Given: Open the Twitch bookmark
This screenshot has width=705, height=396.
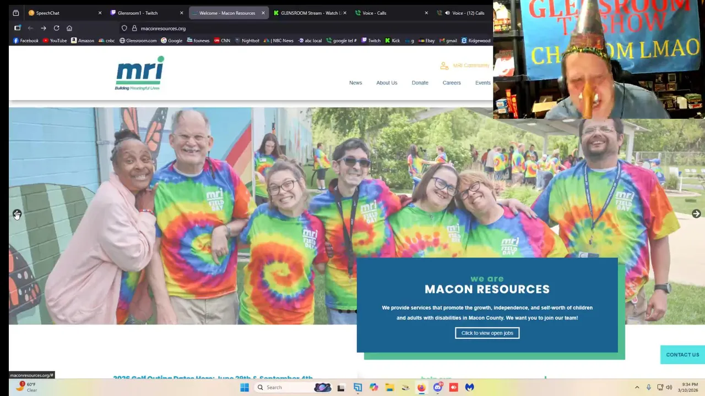Looking at the screenshot, I should [x=371, y=40].
